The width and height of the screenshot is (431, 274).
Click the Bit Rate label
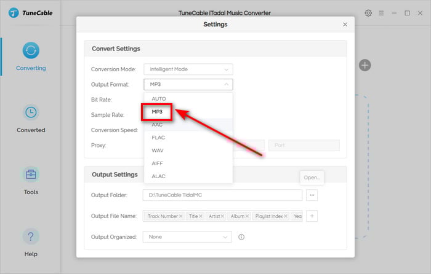102,100
